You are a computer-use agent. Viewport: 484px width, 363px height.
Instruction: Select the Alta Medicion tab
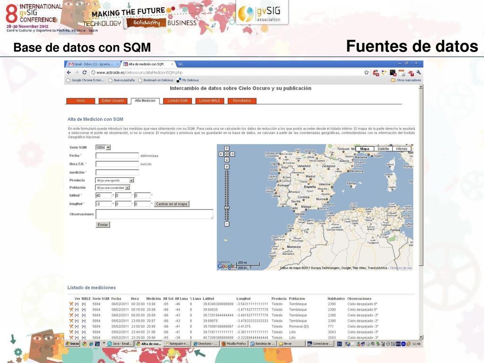[x=145, y=101]
